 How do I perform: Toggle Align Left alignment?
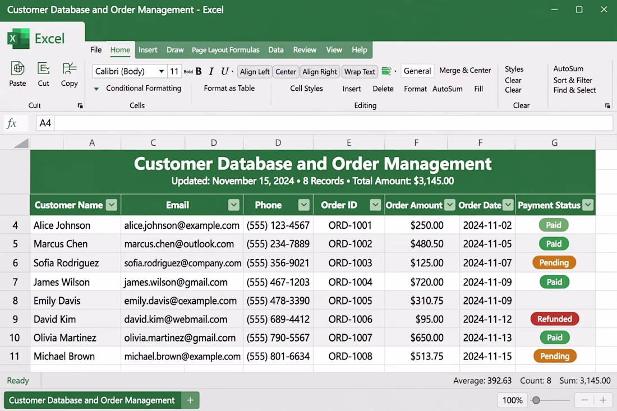click(x=255, y=72)
